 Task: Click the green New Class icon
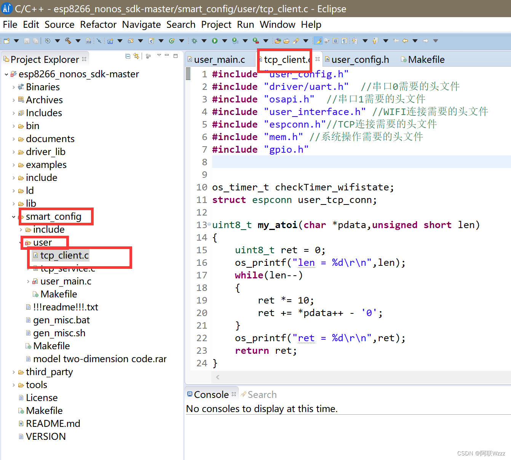click(x=172, y=41)
